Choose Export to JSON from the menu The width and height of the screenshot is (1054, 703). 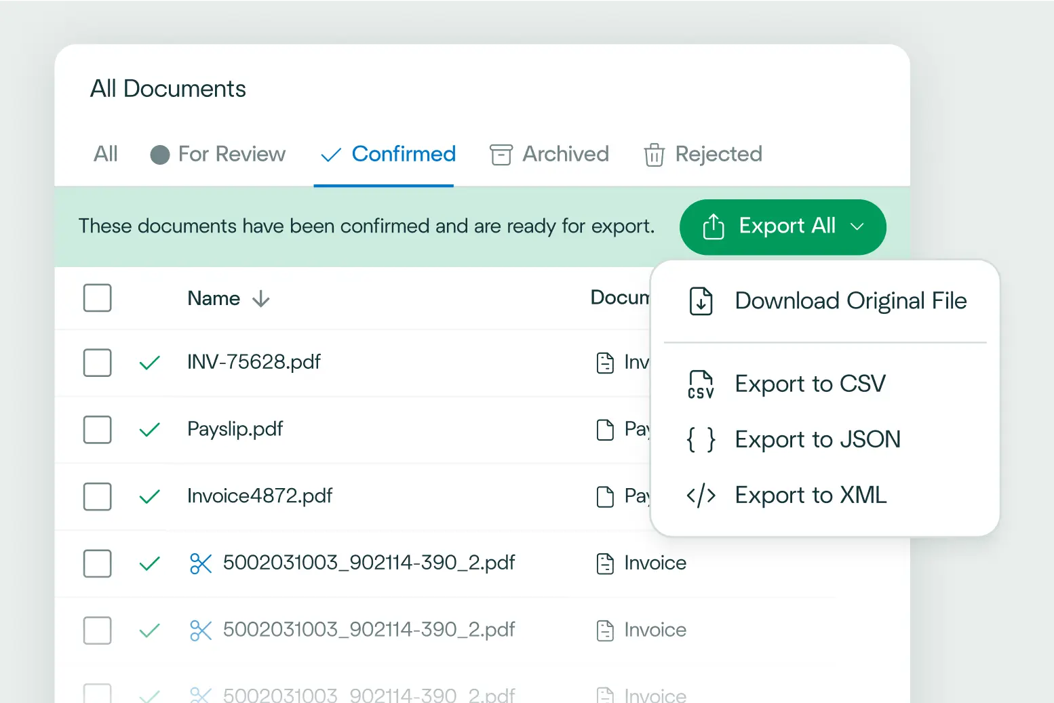[x=817, y=439]
